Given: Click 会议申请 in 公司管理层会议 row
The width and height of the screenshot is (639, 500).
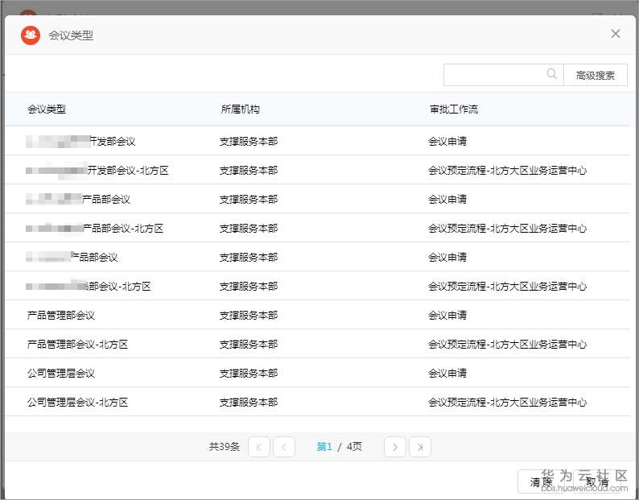Looking at the screenshot, I should click(447, 373).
